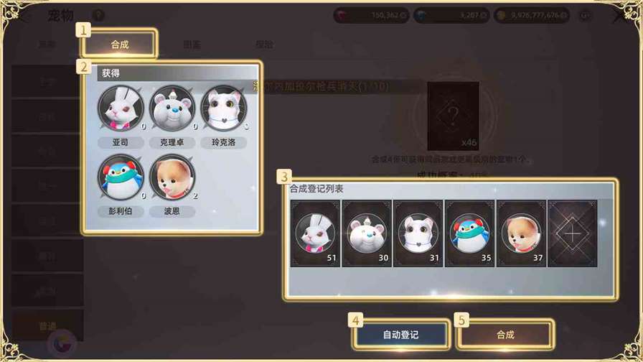Viewport: 643px width, 362px height.
Task: Pick the 彭利伯 penguin pet icon
Action: click(x=121, y=177)
